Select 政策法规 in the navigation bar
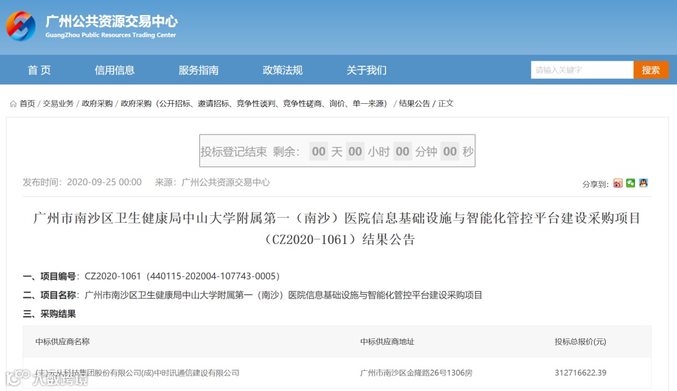 (x=282, y=70)
